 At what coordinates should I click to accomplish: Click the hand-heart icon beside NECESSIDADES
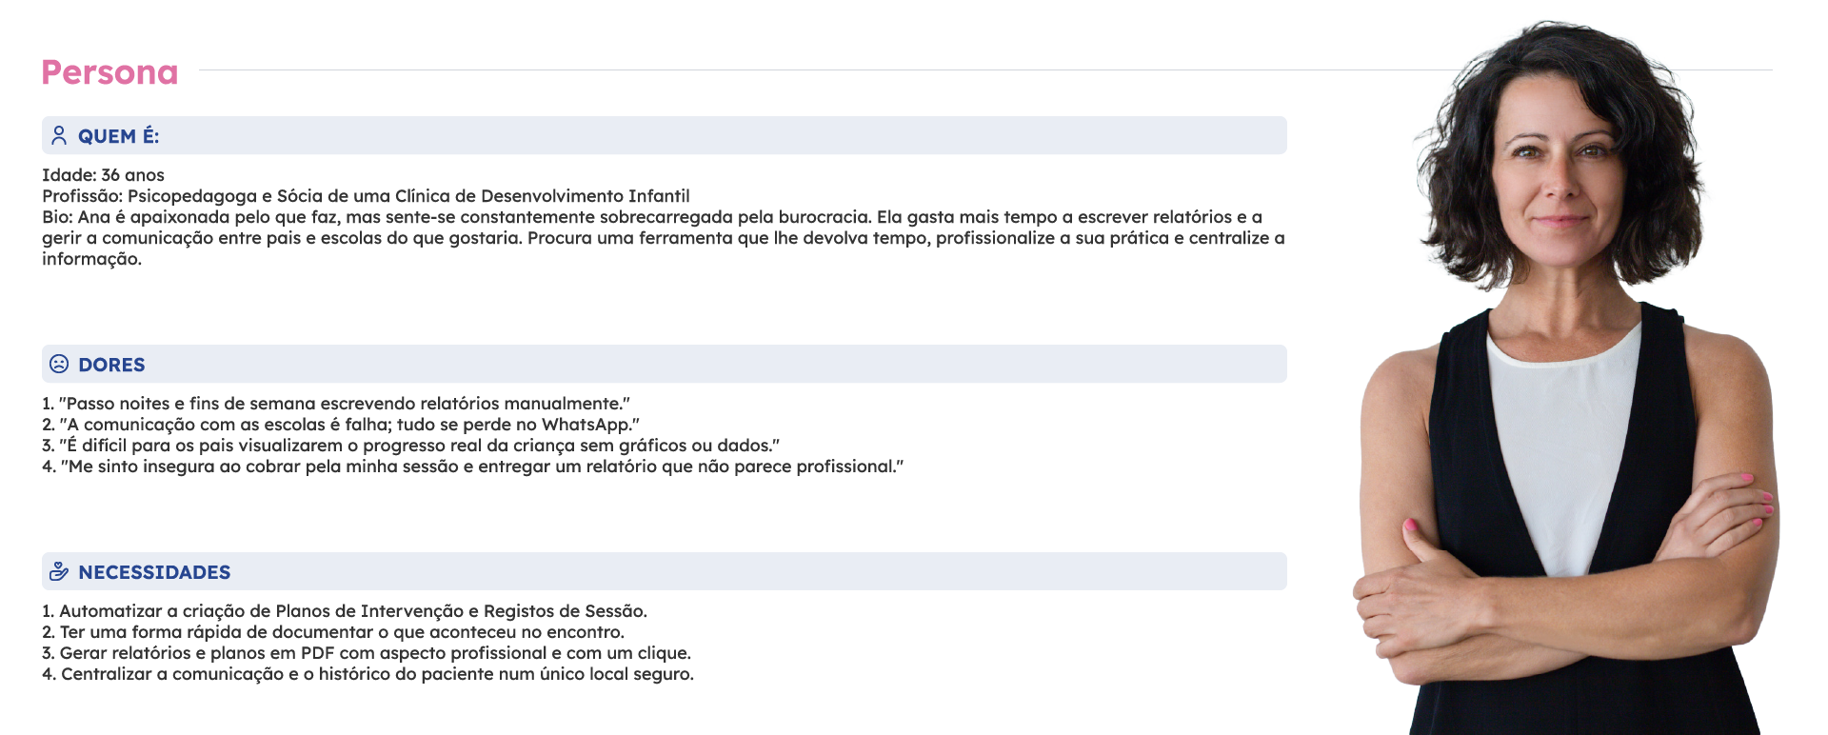pyautogui.click(x=59, y=571)
